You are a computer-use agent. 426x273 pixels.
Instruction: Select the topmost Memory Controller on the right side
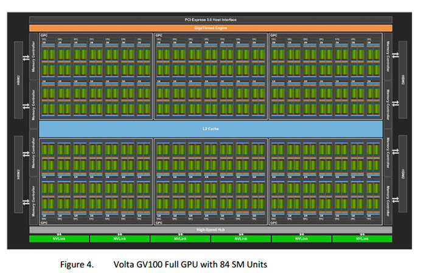(x=388, y=57)
